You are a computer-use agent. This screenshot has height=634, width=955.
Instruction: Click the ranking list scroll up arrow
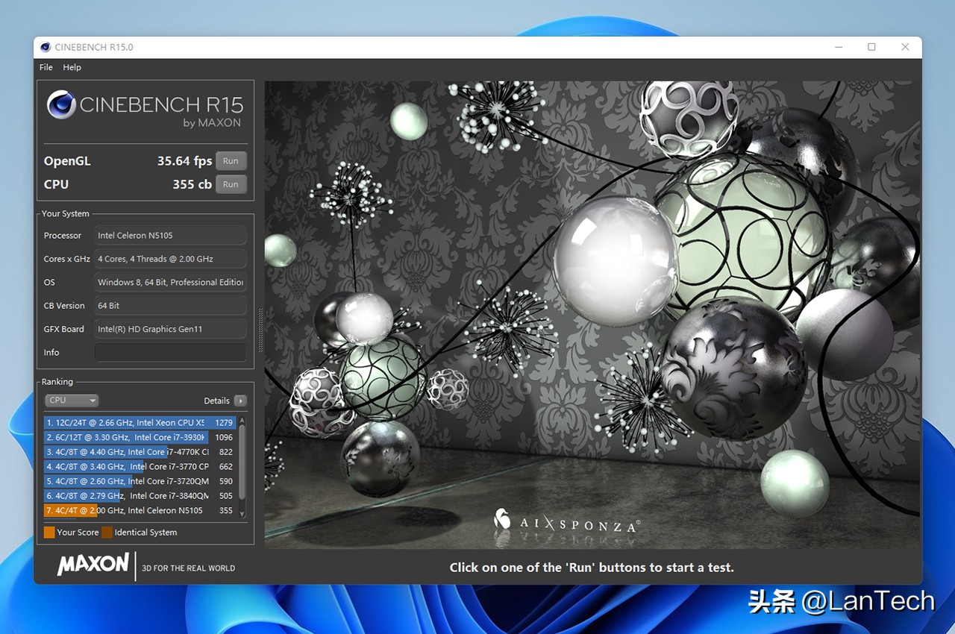point(242,421)
